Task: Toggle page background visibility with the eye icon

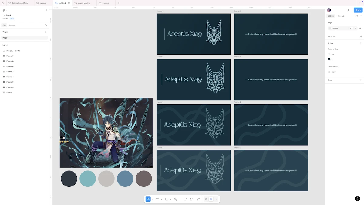Action: 361,29
